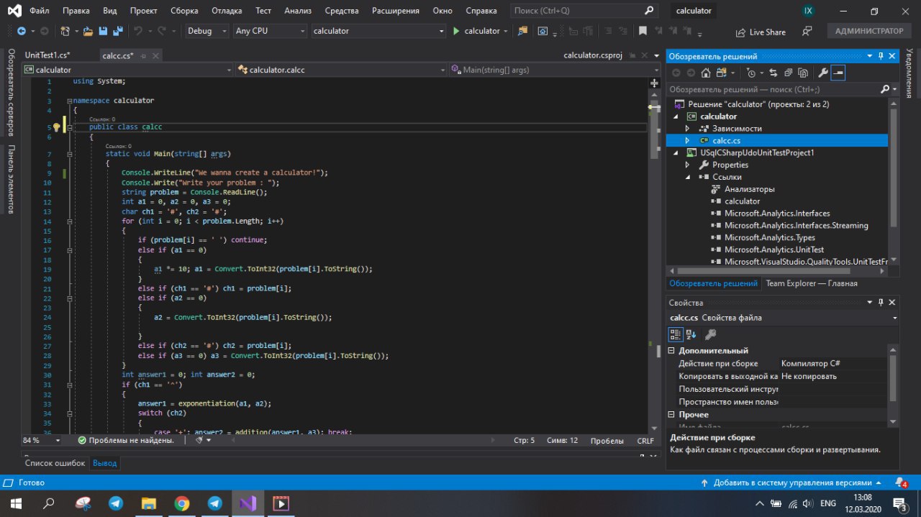Open the Debug configuration dropdown
Image resolution: width=921 pixels, height=517 pixels.
click(x=207, y=31)
